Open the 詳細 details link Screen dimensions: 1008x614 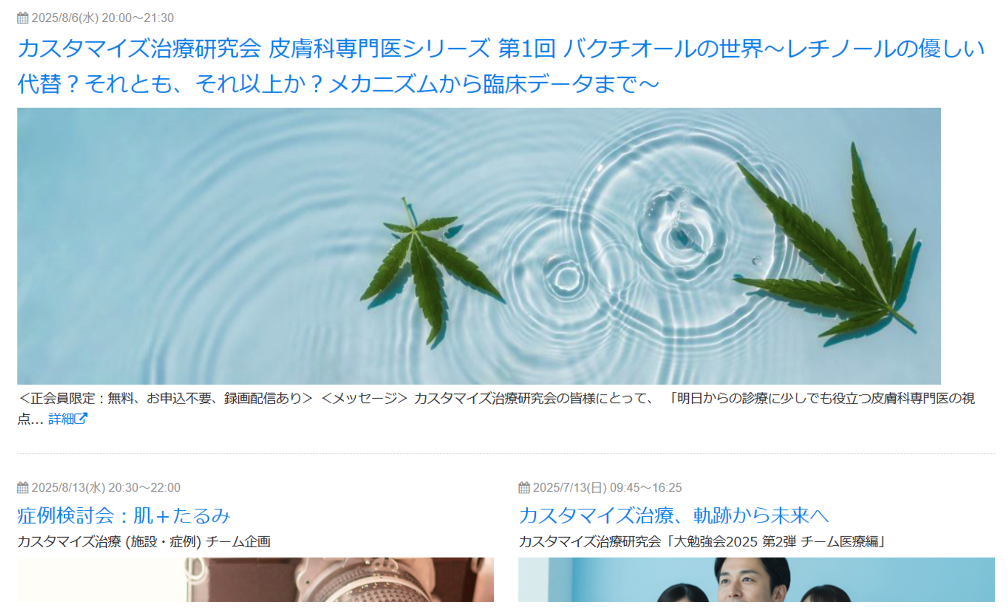(68, 419)
